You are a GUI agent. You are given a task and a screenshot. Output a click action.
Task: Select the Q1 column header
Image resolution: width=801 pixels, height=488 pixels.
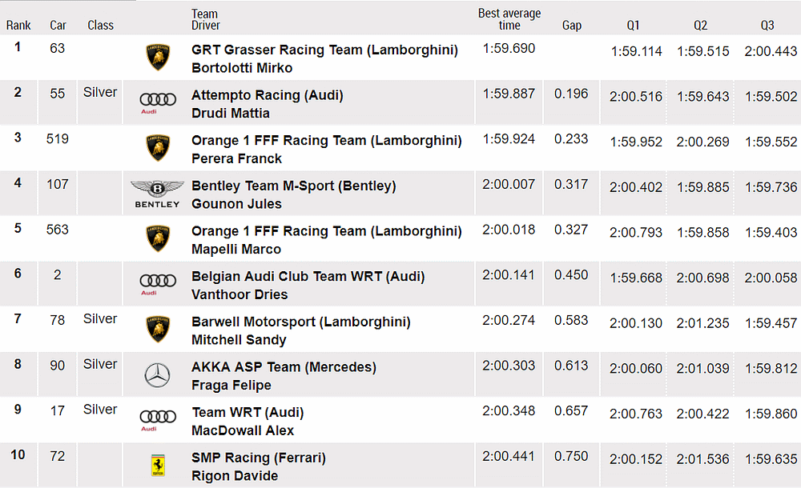pos(634,25)
